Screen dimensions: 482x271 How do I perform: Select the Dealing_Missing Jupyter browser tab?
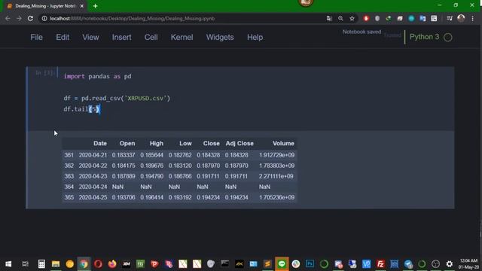coord(45,6)
